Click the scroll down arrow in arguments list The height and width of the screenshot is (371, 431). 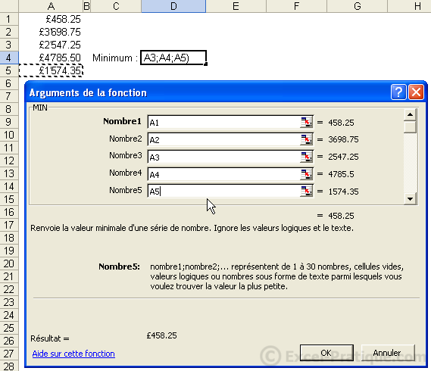pyautogui.click(x=410, y=198)
